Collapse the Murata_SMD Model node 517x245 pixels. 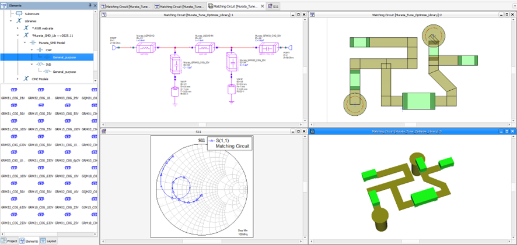click(x=25, y=42)
